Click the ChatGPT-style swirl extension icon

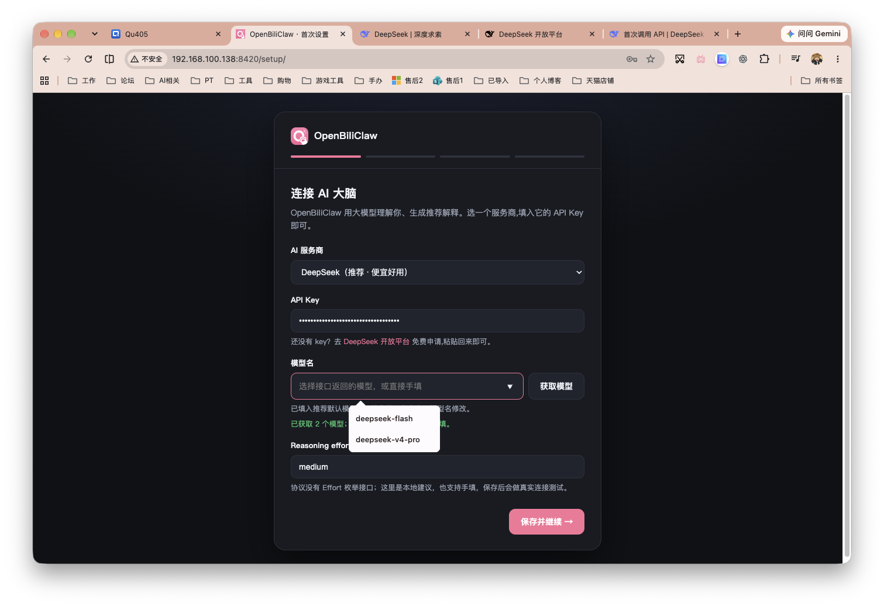point(743,59)
